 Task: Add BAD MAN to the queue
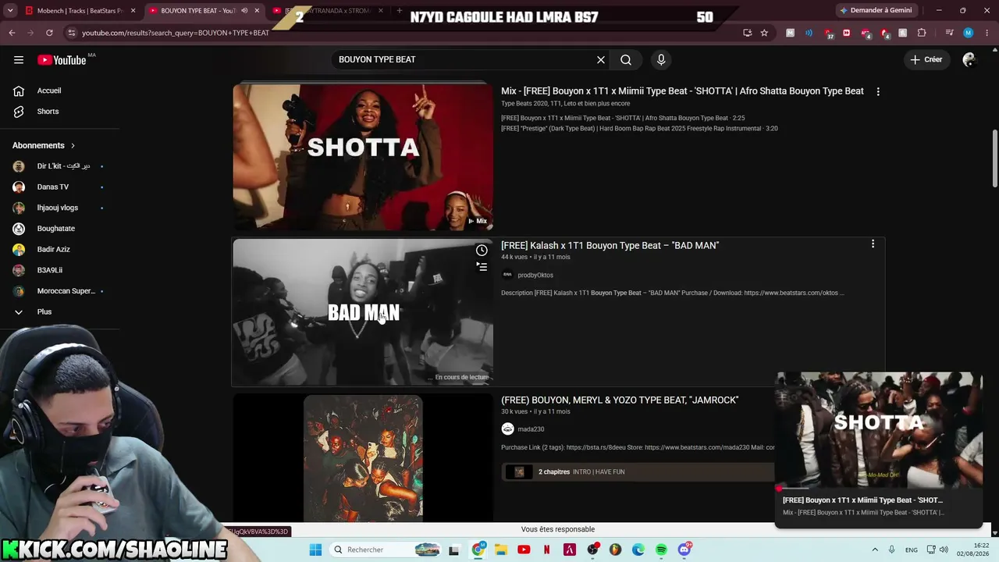pyautogui.click(x=482, y=267)
